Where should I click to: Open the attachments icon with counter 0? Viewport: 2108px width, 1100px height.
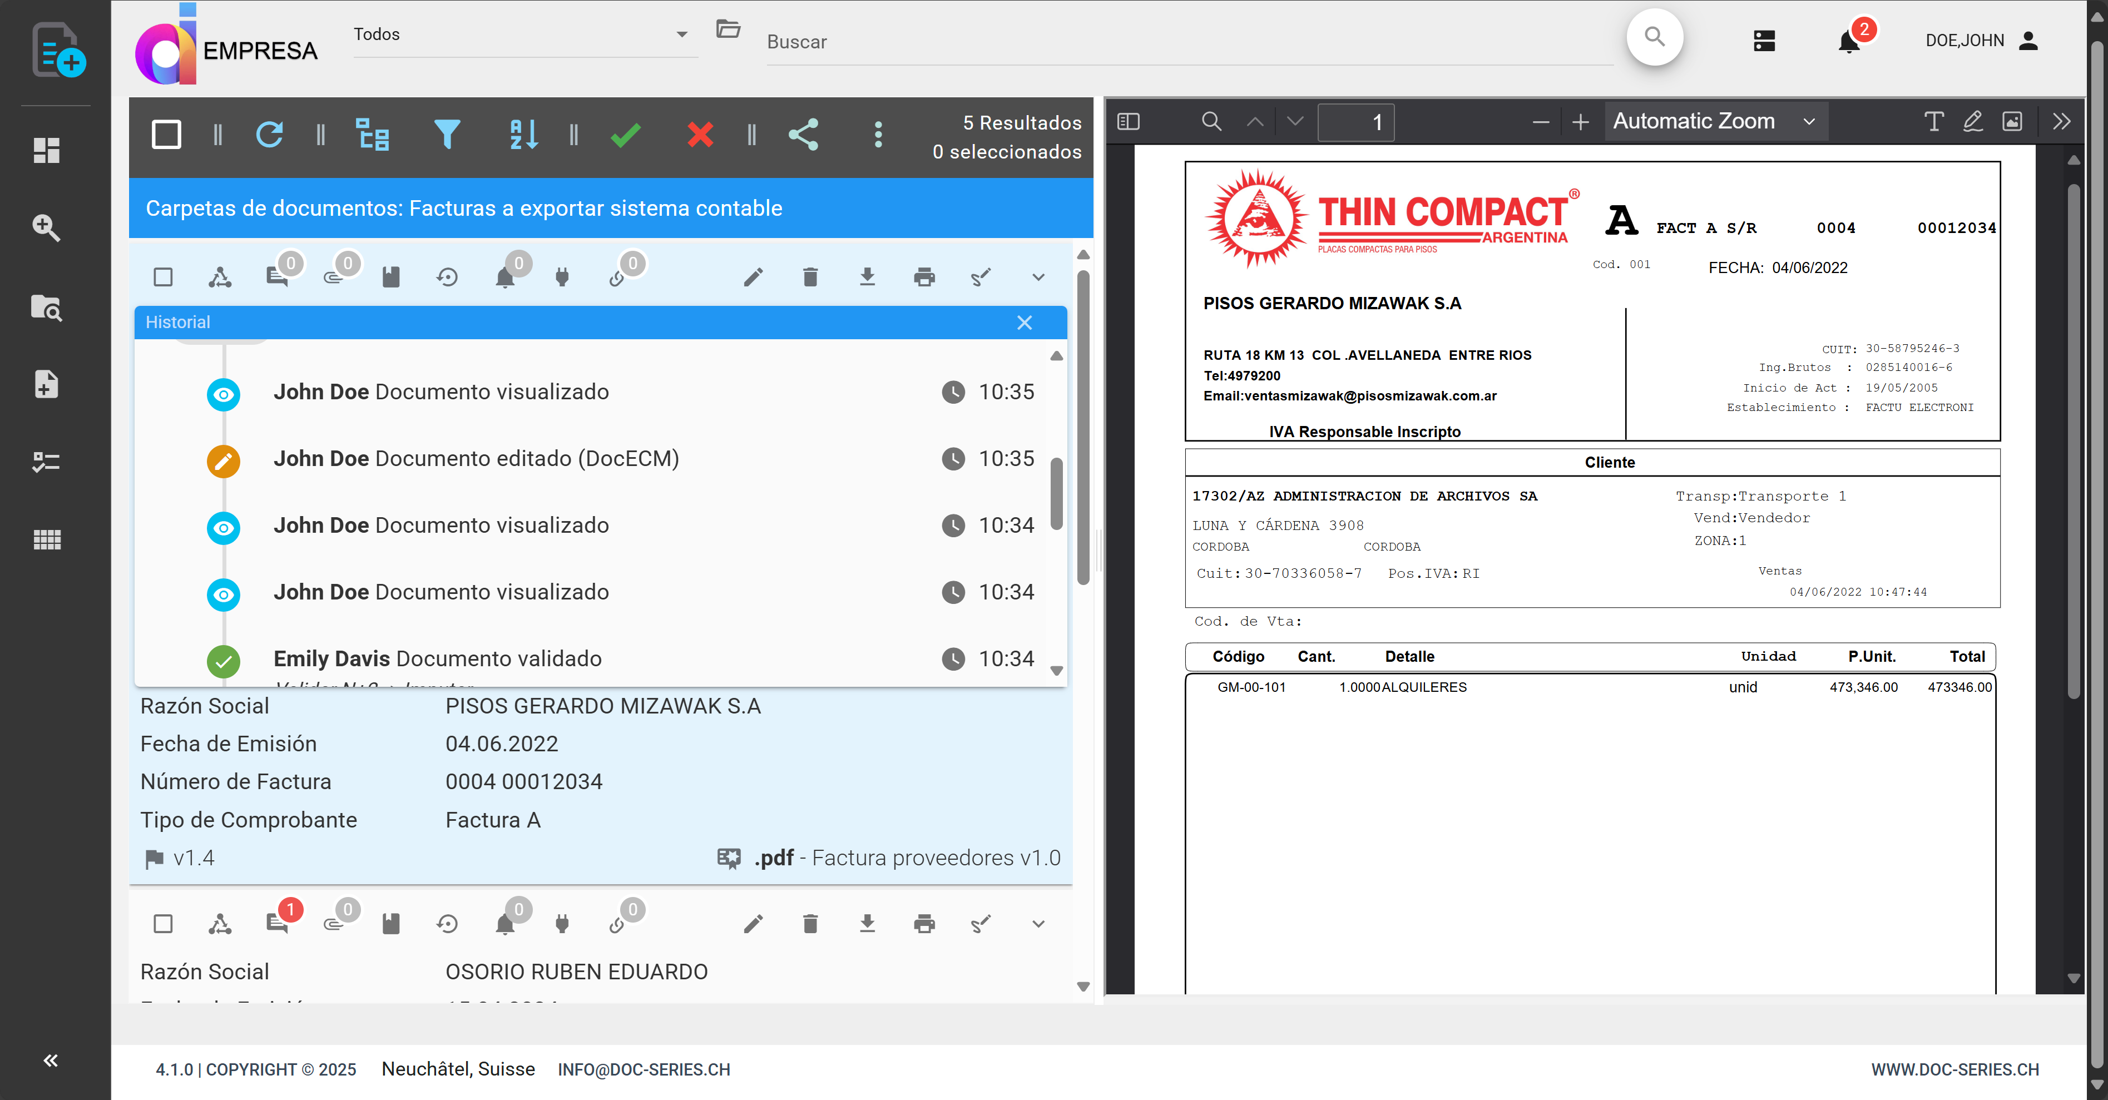click(x=335, y=276)
